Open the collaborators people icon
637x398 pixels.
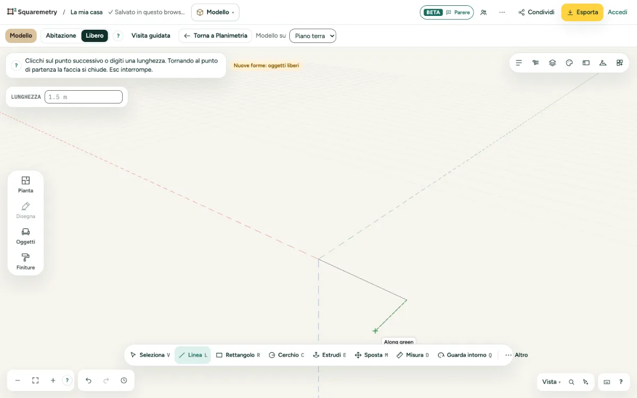484,12
